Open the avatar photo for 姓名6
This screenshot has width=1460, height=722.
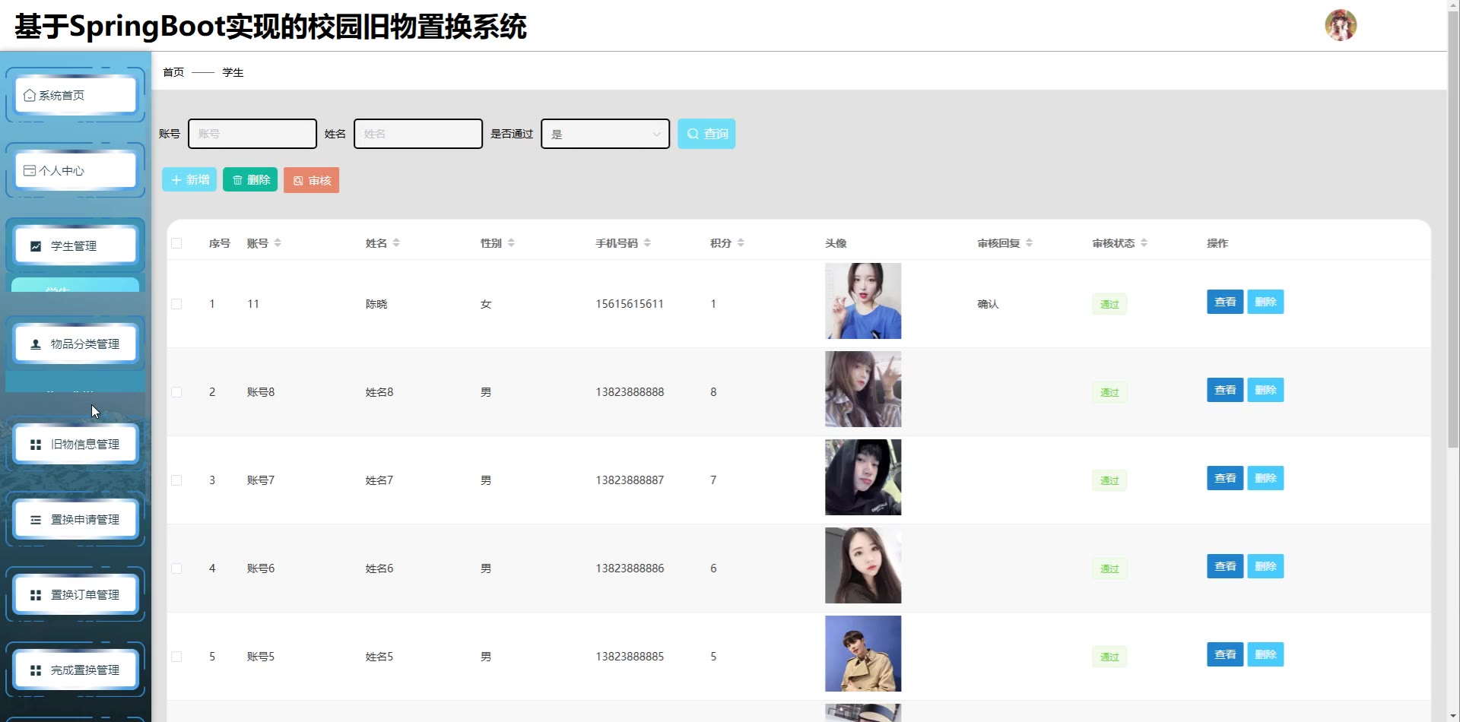(863, 565)
